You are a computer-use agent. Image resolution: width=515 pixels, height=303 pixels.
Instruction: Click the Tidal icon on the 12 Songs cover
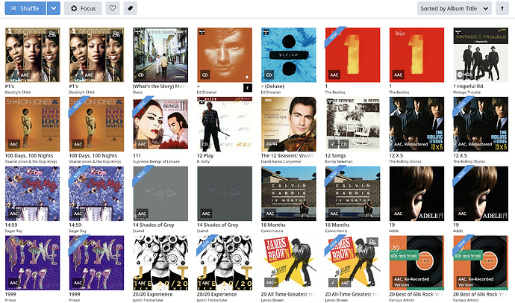(330, 101)
